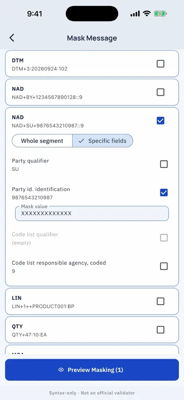Tap the Wi-Fi status icon
The width and height of the screenshot is (184, 400).
(147, 14)
